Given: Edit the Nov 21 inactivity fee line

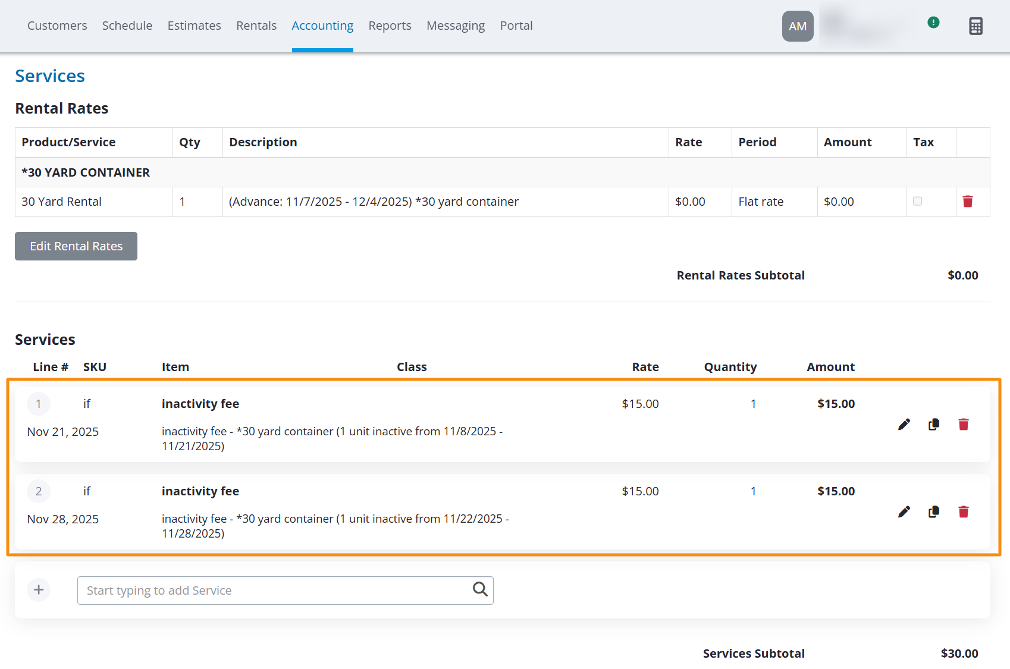Looking at the screenshot, I should (904, 424).
